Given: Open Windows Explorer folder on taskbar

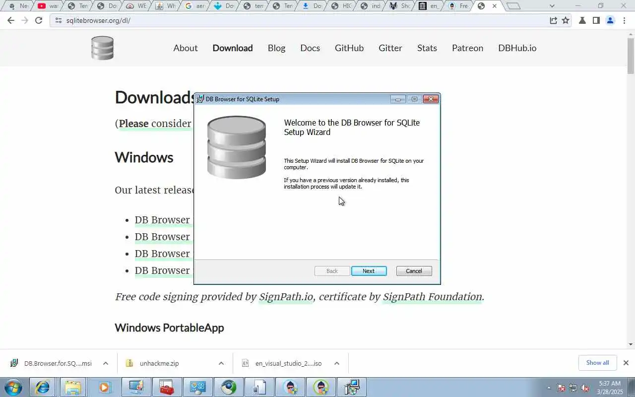Looking at the screenshot, I should [x=72, y=387].
